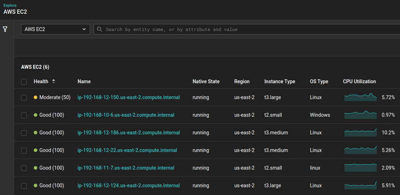The image size is (400, 195).
Task: Open ip-192-168-12-186.us-east-2.compute.internal link
Action: (x=128, y=133)
